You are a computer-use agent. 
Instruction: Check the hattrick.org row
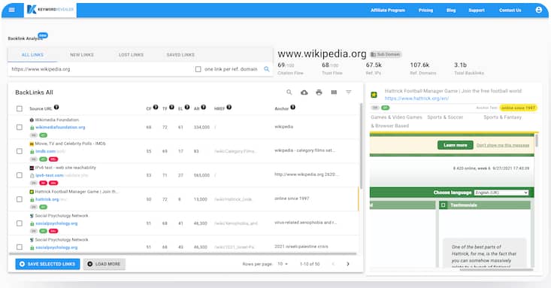tap(20, 199)
